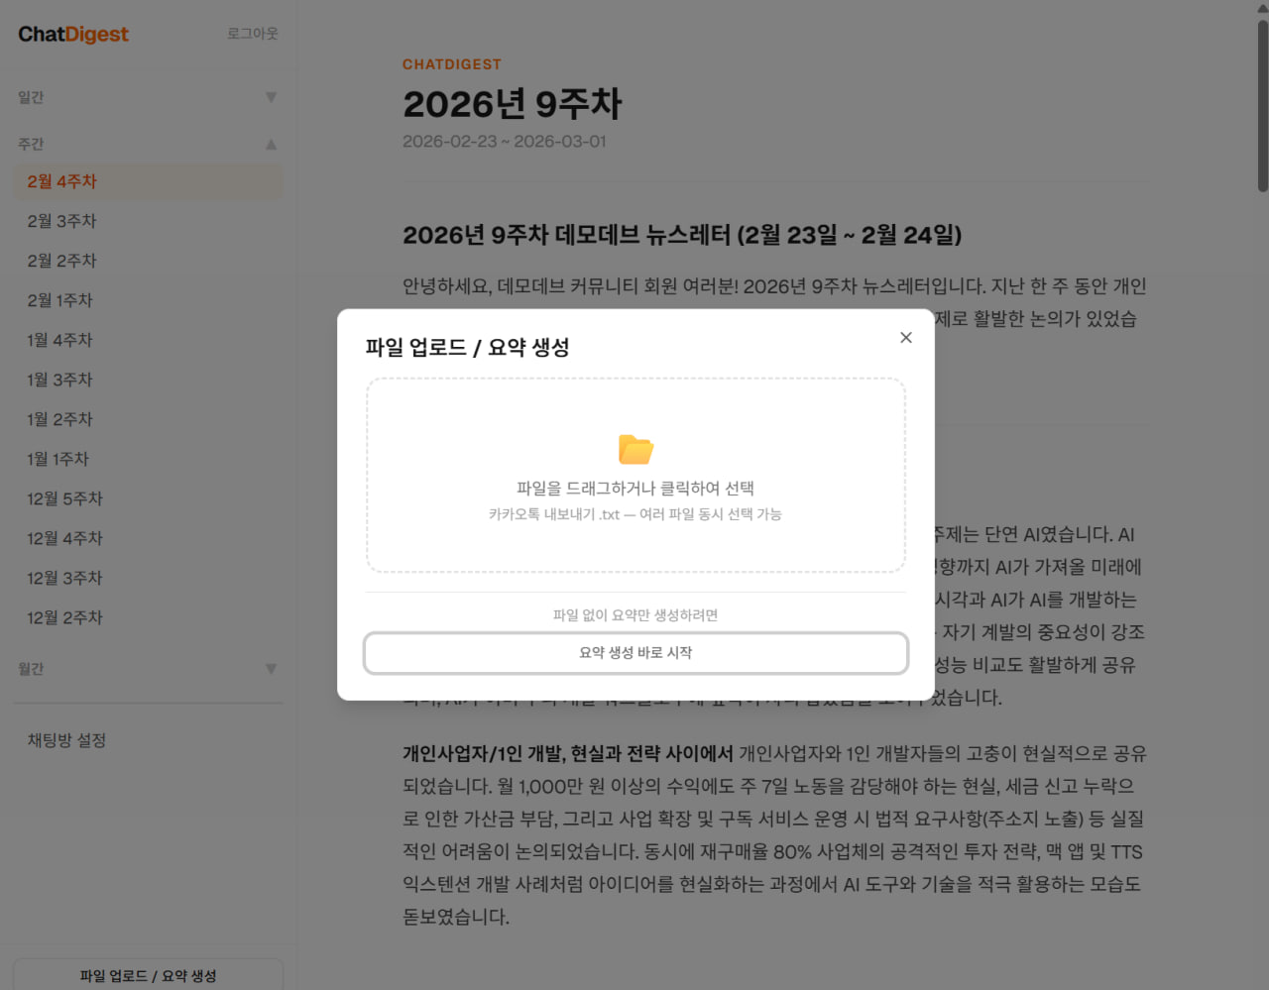Go to 1월 1주차 entry
This screenshot has width=1269, height=990.
pos(58,459)
